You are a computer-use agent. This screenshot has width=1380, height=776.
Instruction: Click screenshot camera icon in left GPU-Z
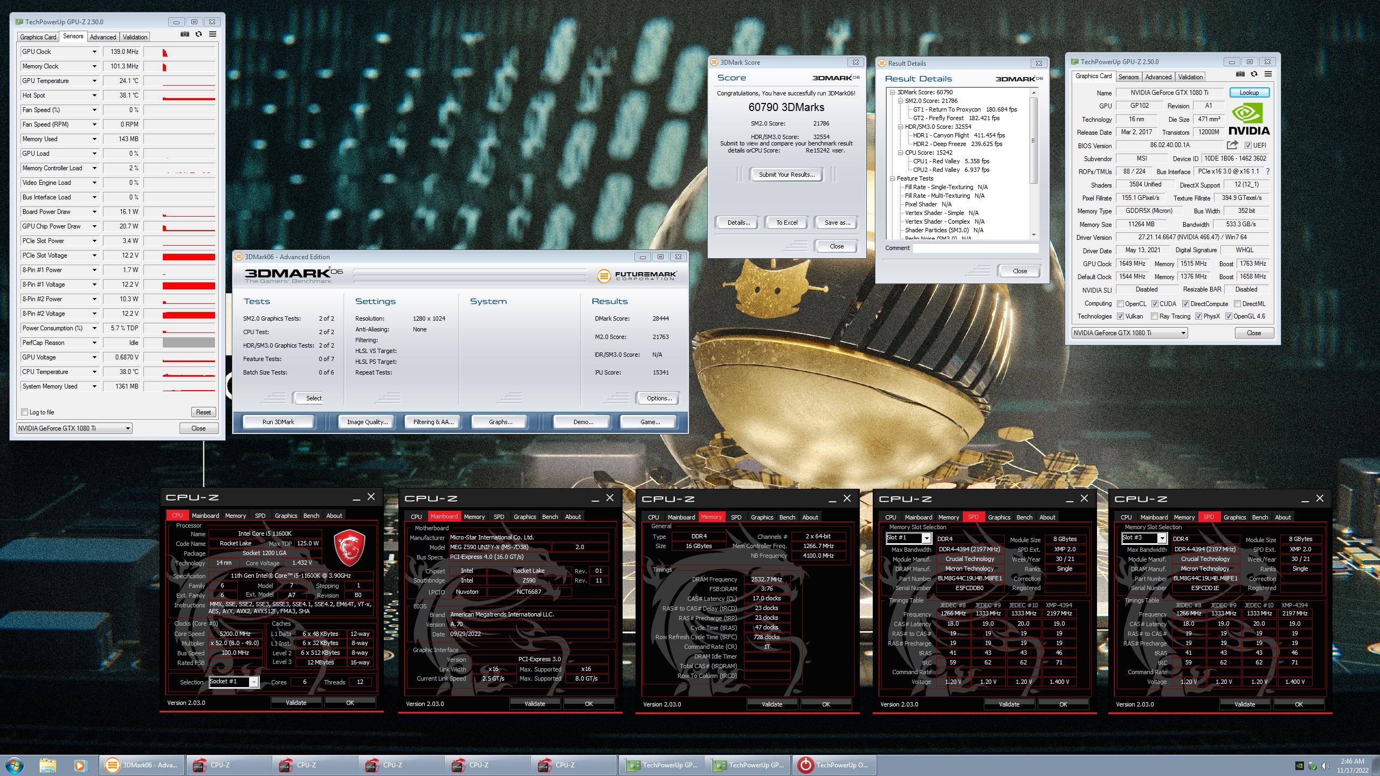(x=185, y=34)
